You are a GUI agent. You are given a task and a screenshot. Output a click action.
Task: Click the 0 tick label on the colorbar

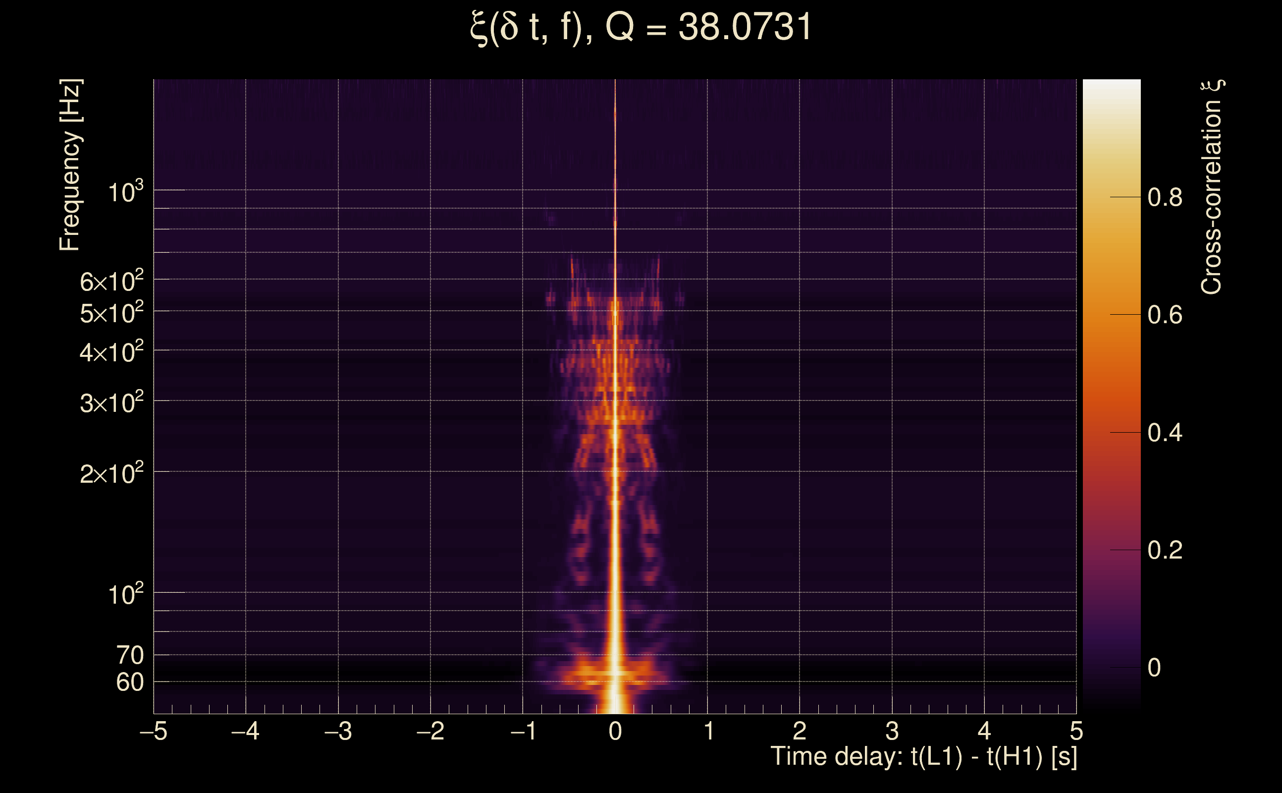point(1154,668)
